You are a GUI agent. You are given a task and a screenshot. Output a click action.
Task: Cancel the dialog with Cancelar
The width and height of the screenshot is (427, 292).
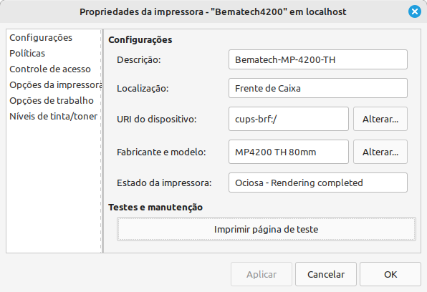(326, 274)
